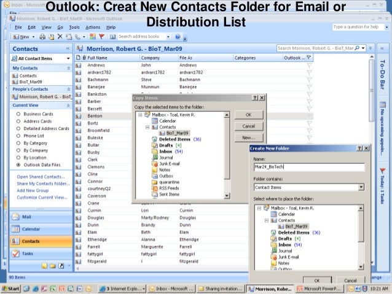The height and width of the screenshot is (294, 392).
Task: Click the Move to Folder toolbar icon
Action: pos(51,37)
